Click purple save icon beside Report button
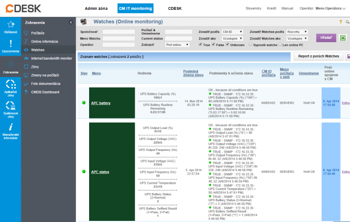The width and height of the screenshot is (350, 222). (348, 56)
